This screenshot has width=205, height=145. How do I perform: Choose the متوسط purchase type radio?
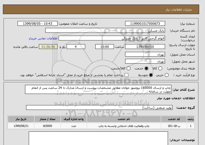151,75
